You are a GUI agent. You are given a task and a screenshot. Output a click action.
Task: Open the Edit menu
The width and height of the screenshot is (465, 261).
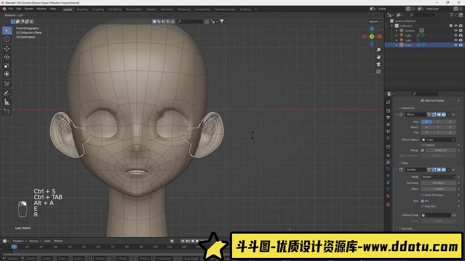tap(19, 9)
